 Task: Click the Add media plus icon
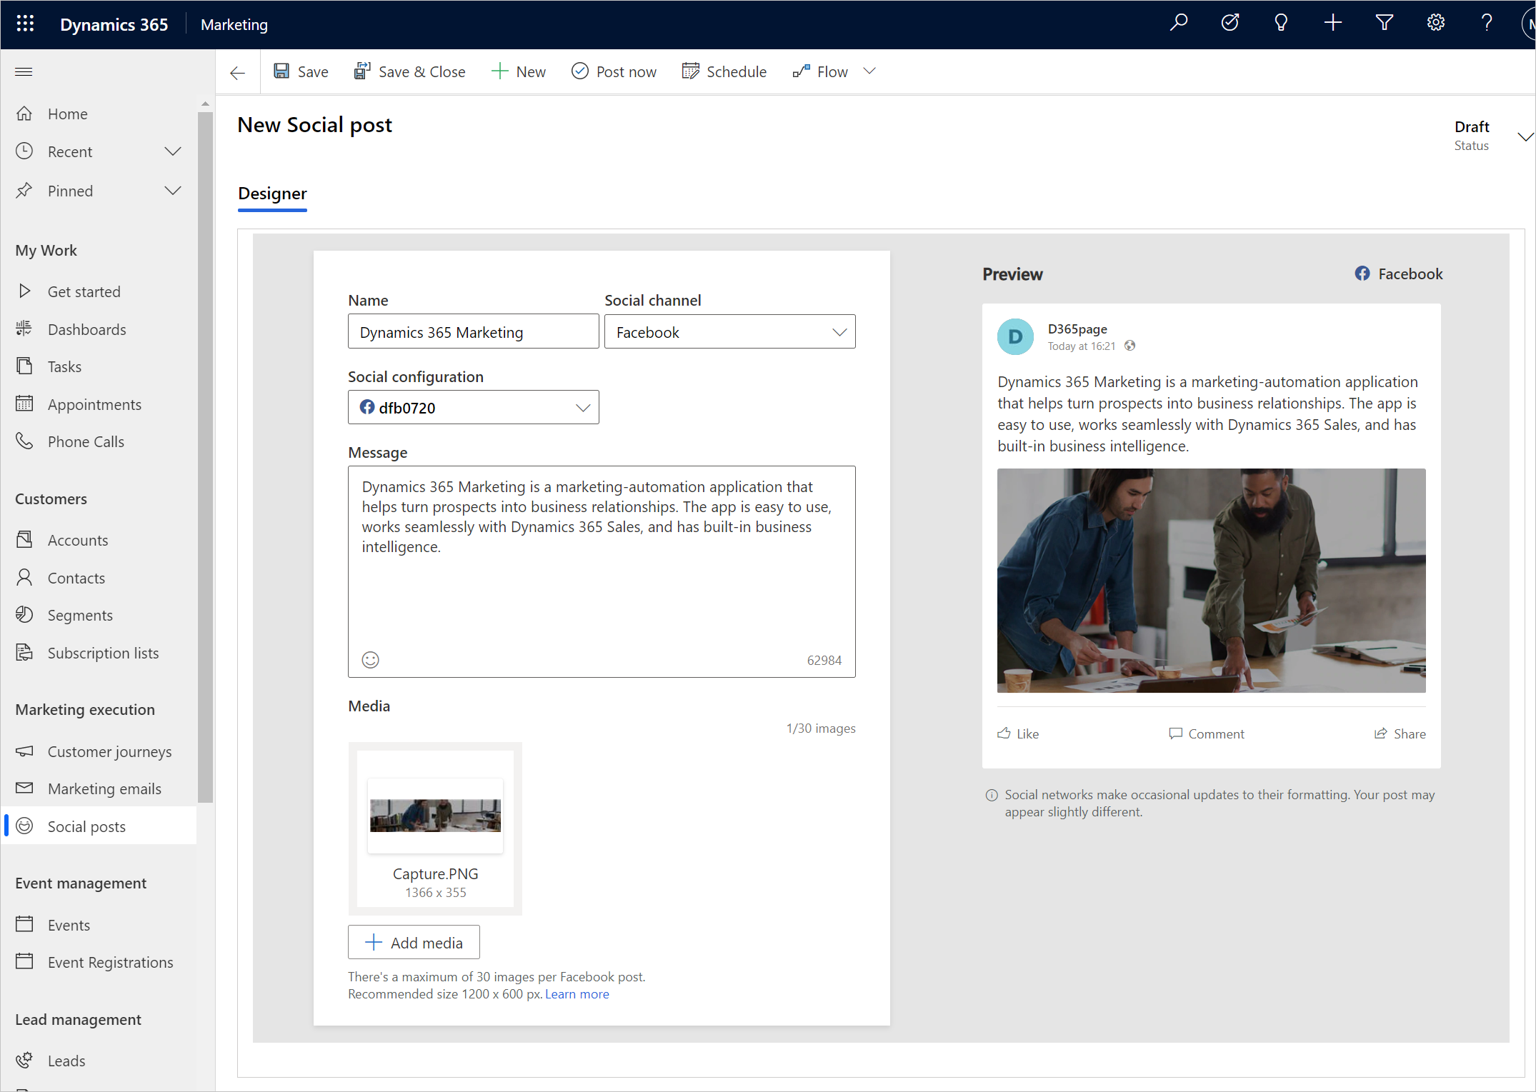[x=370, y=942]
